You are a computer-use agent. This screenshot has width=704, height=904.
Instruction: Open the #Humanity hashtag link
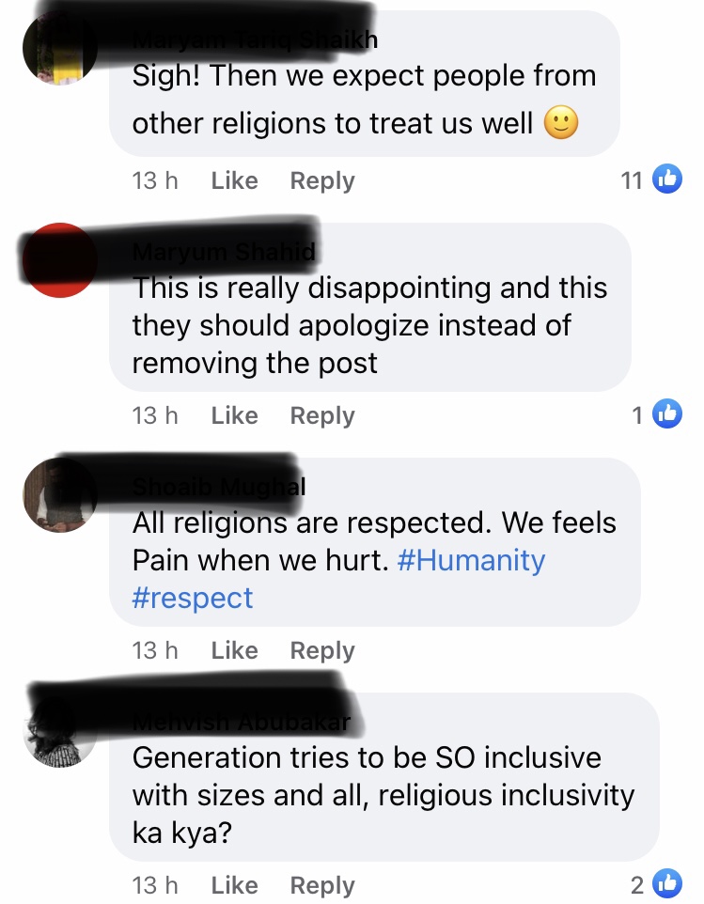(x=471, y=560)
